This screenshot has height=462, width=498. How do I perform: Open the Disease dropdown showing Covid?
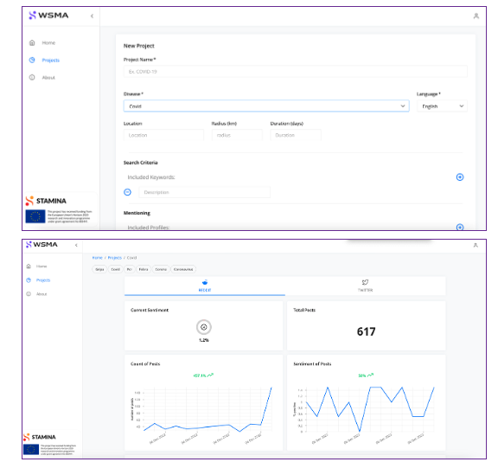coord(266,106)
